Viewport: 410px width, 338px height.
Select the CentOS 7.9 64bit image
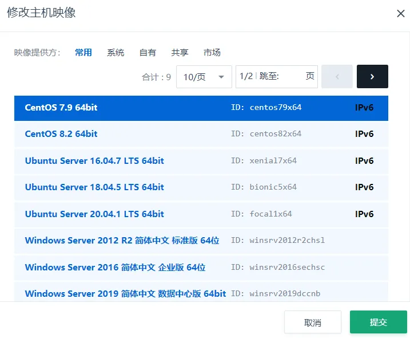tap(201, 108)
